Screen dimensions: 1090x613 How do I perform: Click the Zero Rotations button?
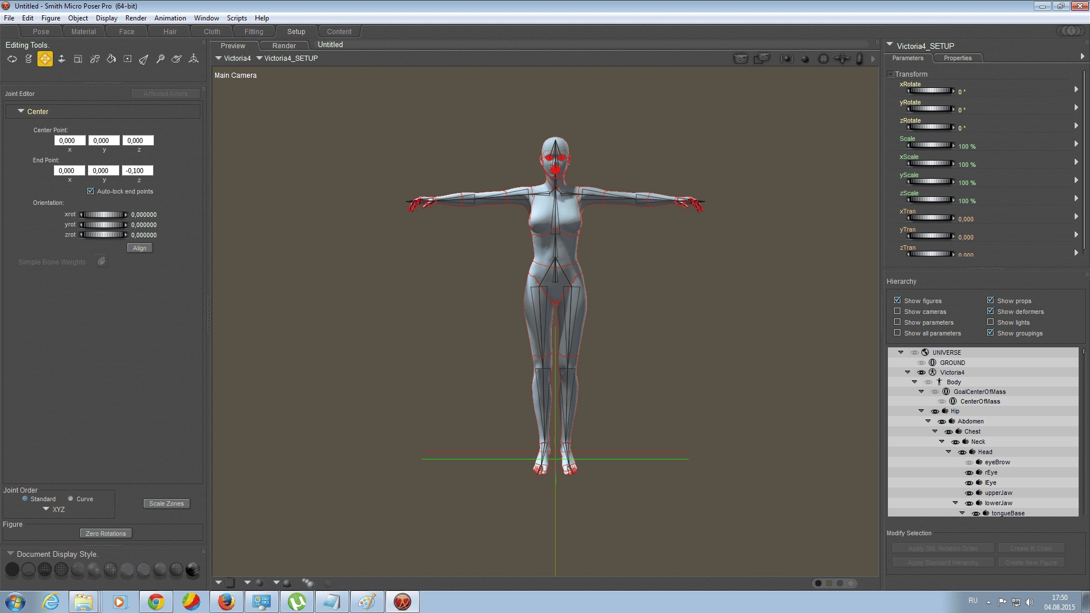tap(106, 534)
